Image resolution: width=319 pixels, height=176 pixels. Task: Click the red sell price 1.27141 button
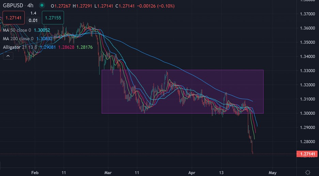click(x=13, y=17)
